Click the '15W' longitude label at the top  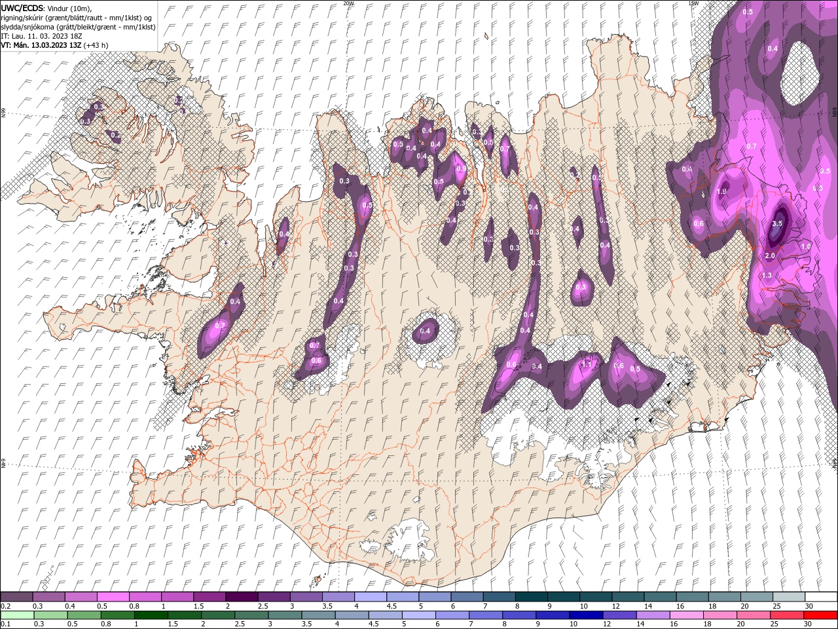[x=693, y=3]
